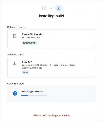Click the Wipe option chip

[25, 72]
